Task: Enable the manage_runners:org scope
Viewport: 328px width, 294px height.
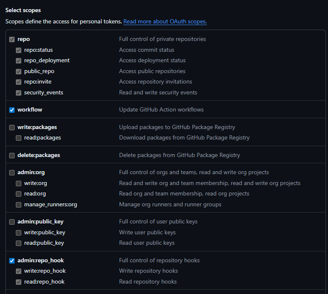Action: click(x=18, y=205)
